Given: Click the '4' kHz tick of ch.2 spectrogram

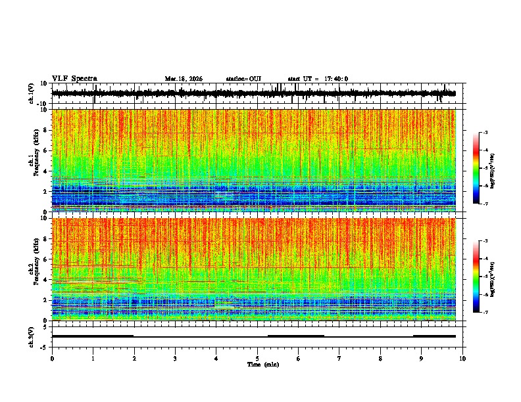Looking at the screenshot, I should (45, 280).
